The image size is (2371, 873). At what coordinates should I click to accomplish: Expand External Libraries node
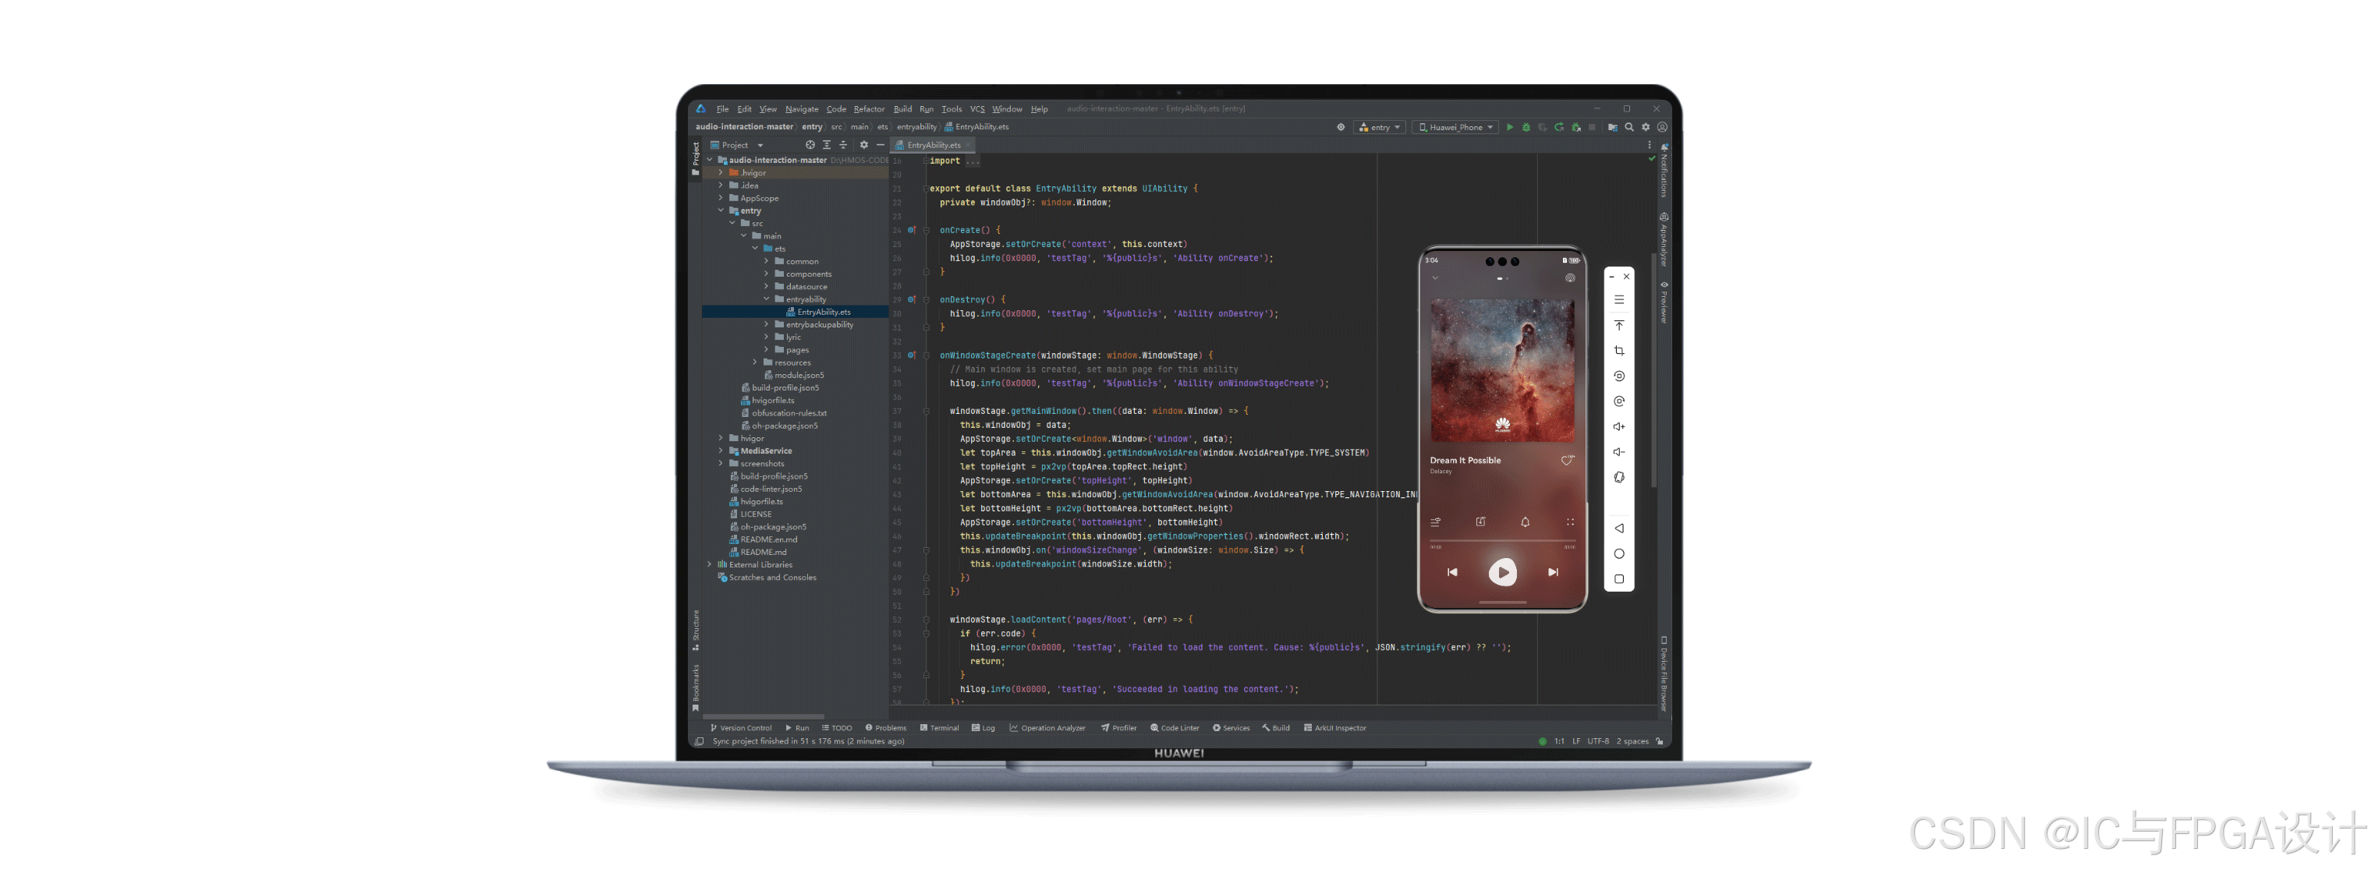tap(710, 565)
